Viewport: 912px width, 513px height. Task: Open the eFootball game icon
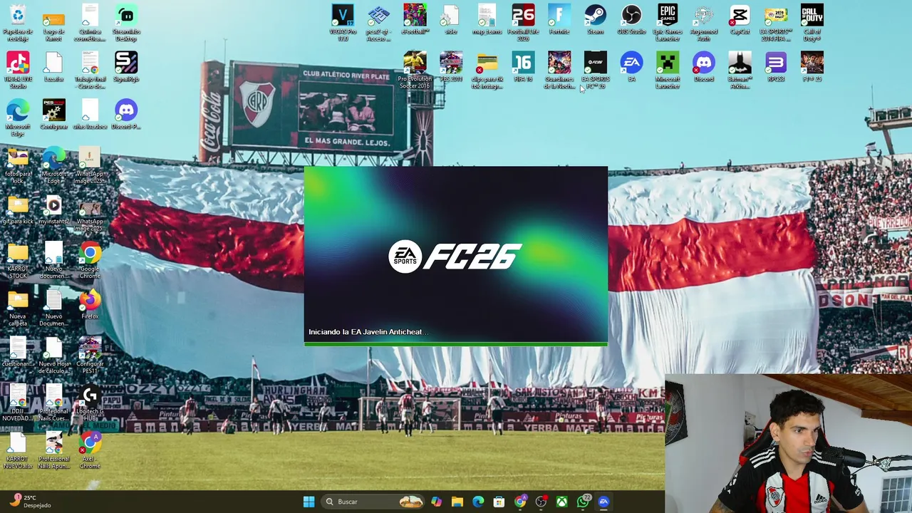click(x=415, y=19)
